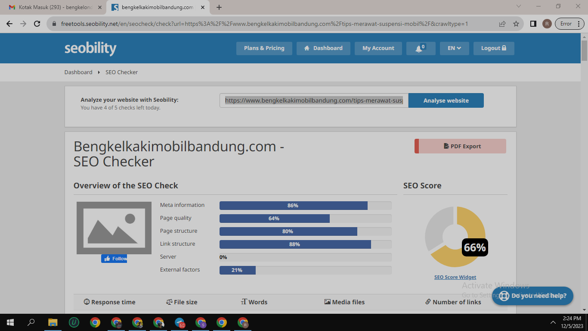Open the Windows Start menu
Screen dimensions: 588x331
10,322
